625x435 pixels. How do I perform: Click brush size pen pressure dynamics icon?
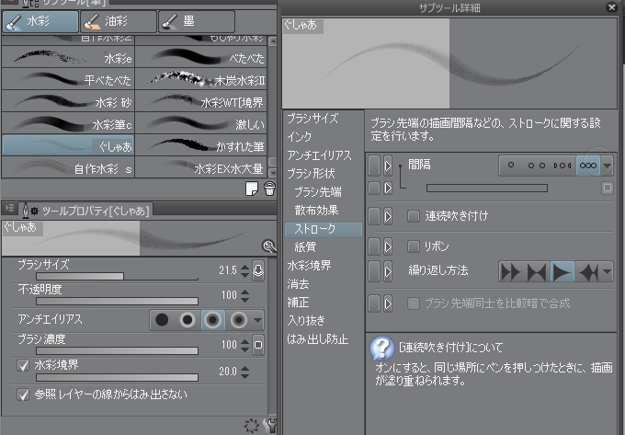pyautogui.click(x=258, y=269)
